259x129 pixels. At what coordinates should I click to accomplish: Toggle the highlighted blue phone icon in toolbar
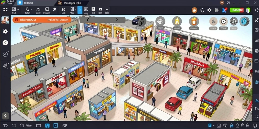[x=80, y=10]
